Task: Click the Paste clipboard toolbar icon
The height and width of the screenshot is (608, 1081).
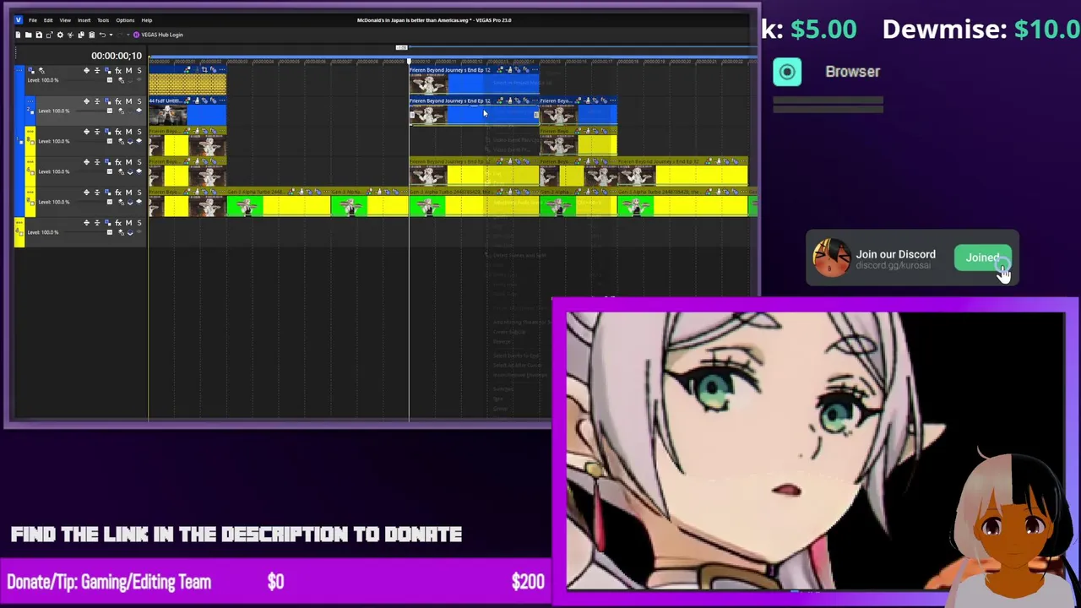Action: (91, 35)
